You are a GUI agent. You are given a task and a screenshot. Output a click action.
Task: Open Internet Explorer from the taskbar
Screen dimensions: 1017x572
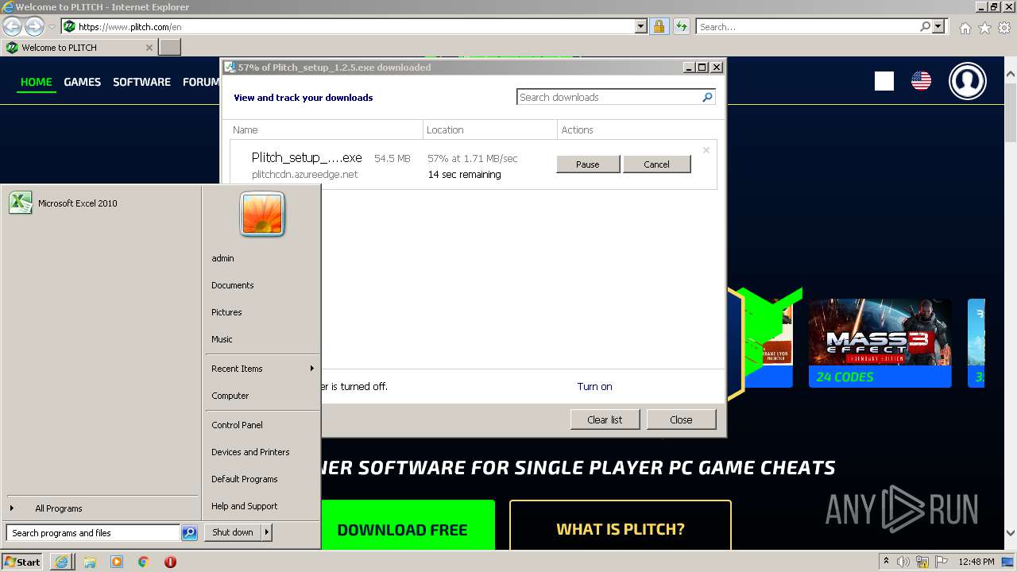click(61, 562)
